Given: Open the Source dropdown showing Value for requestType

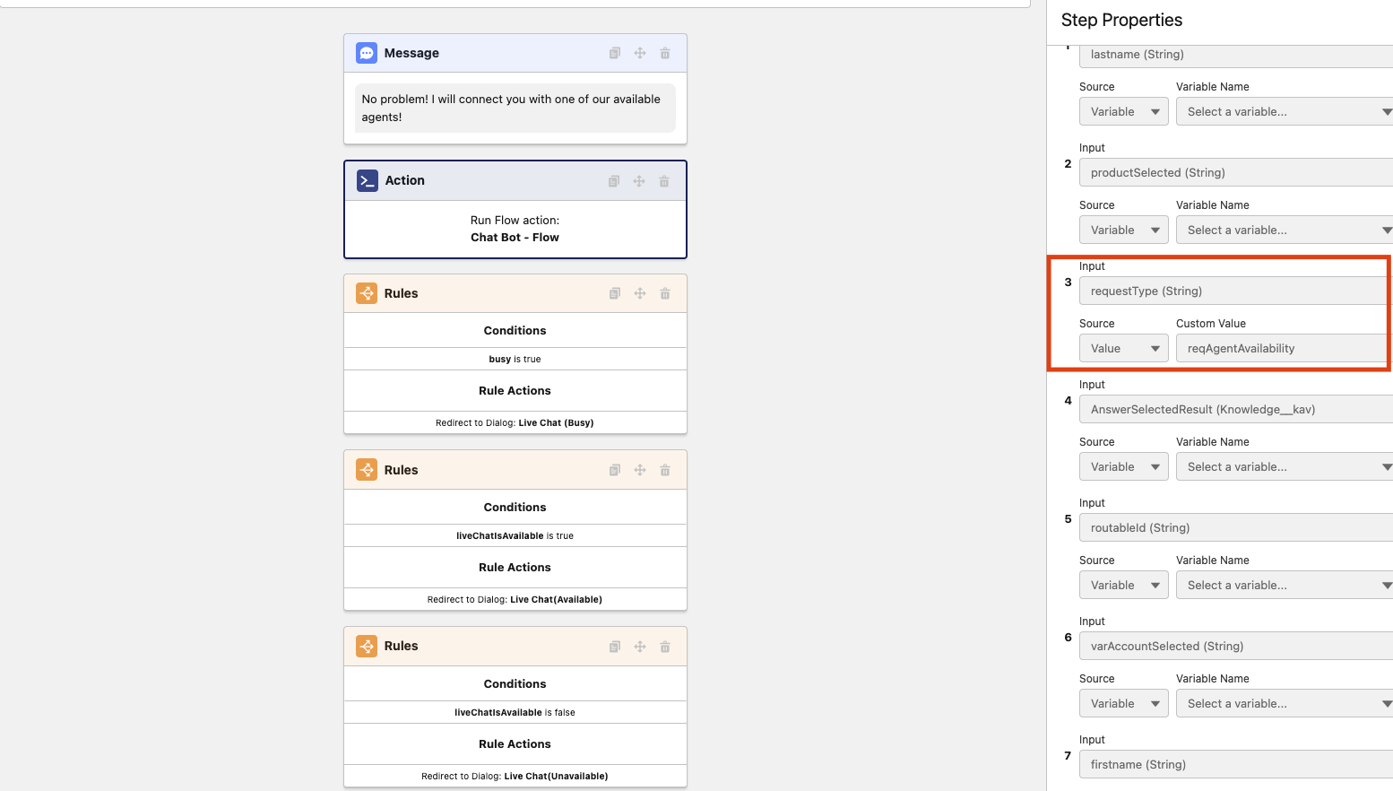Looking at the screenshot, I should click(1123, 348).
